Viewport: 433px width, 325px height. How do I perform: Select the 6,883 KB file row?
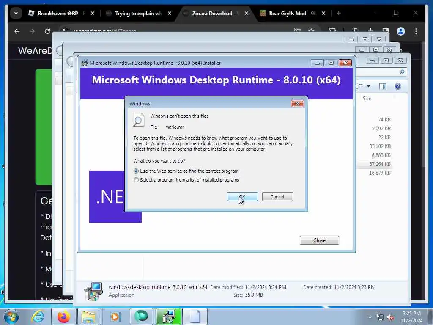(x=381, y=155)
